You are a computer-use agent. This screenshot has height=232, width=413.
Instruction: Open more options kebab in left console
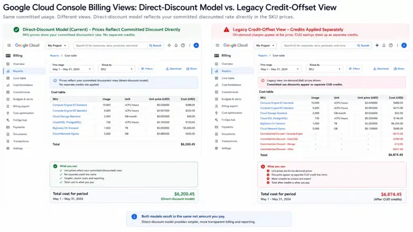pos(190,45)
